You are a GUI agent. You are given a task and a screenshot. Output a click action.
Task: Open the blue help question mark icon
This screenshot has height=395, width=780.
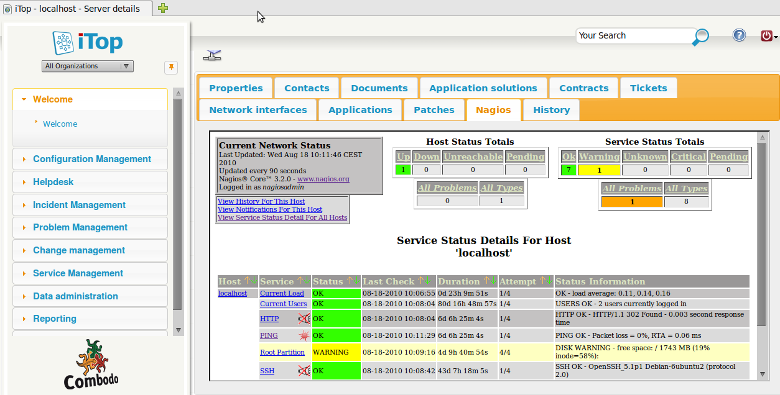click(x=739, y=35)
